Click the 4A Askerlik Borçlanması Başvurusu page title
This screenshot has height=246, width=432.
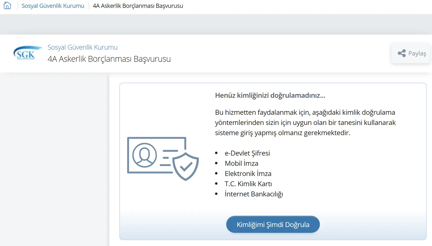tap(109, 59)
